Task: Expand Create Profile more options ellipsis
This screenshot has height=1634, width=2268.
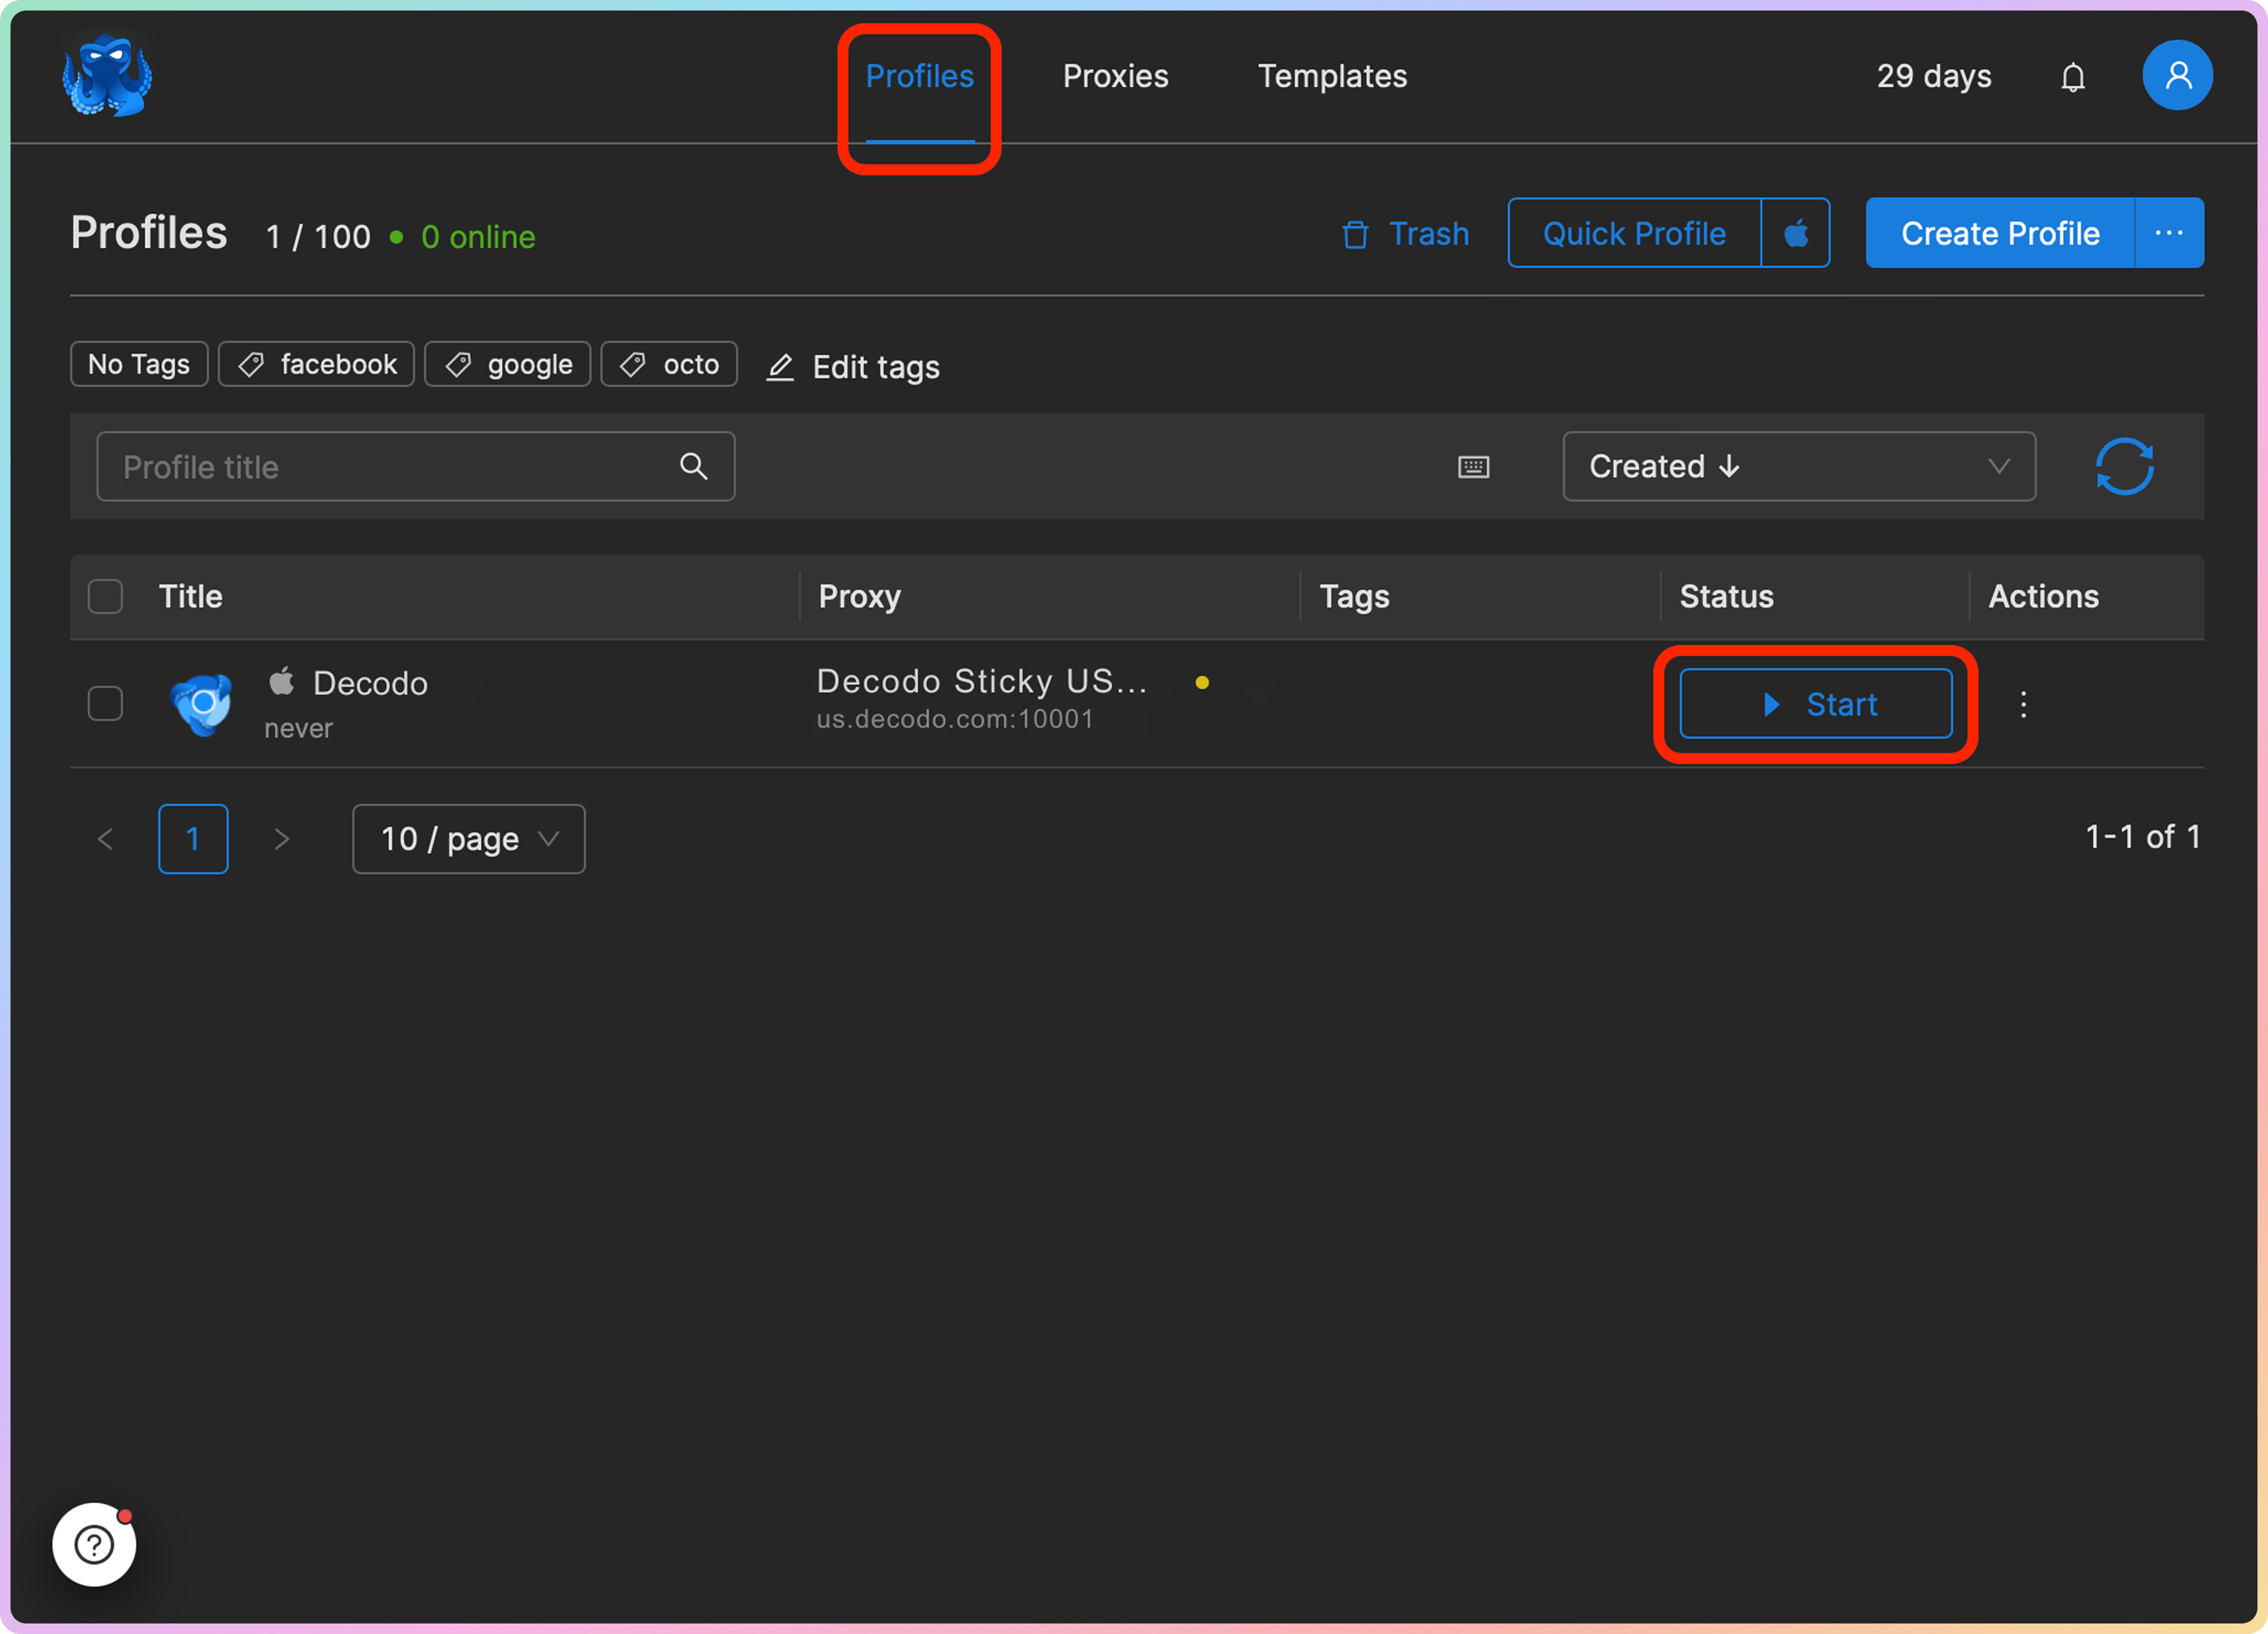Action: [2168, 233]
